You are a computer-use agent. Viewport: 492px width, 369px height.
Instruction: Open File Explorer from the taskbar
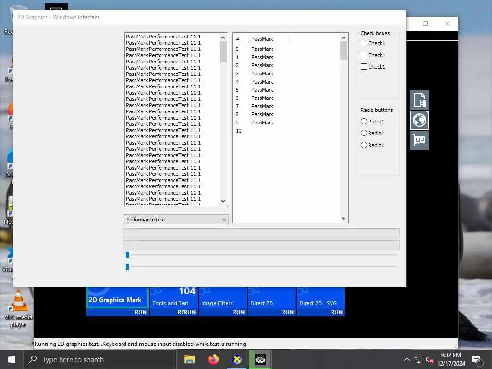coord(189,359)
